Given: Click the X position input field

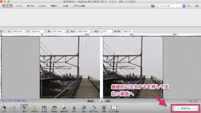Looking at the screenshot, I should 18,31.
